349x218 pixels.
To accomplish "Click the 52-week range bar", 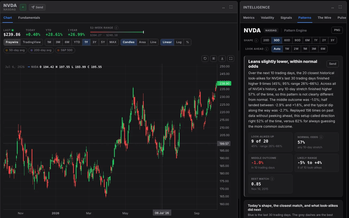I will click(117, 32).
